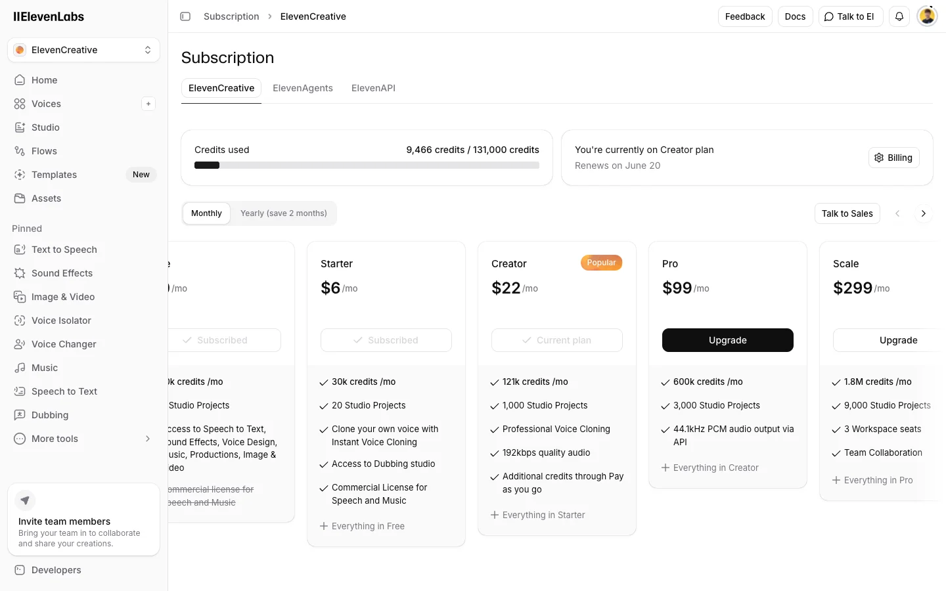Click the ElevenLabs logo
946x591 pixels.
coord(49,16)
